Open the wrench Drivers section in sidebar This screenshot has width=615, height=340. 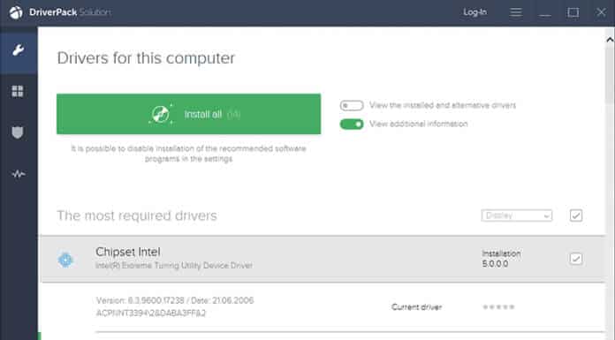pyautogui.click(x=18, y=50)
